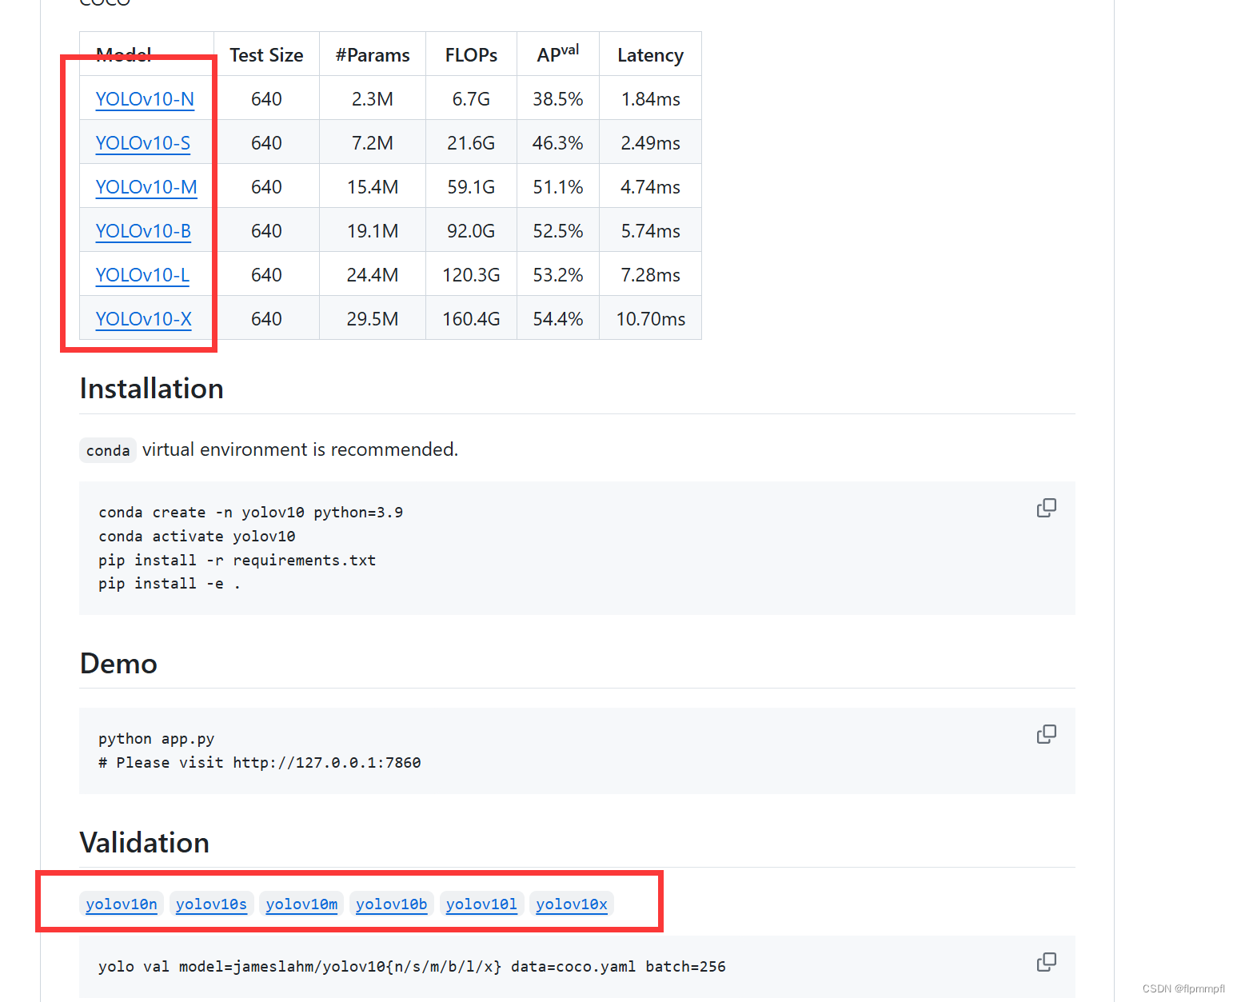Click the 2.49ms latency cell
This screenshot has height=1002, width=1237.
[651, 143]
